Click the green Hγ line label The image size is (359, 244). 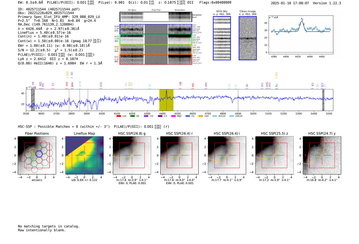click(276, 86)
